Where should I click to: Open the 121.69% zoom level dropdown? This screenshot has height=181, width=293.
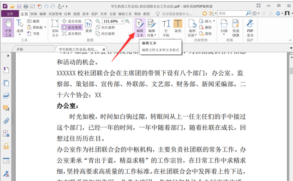tap(122, 21)
